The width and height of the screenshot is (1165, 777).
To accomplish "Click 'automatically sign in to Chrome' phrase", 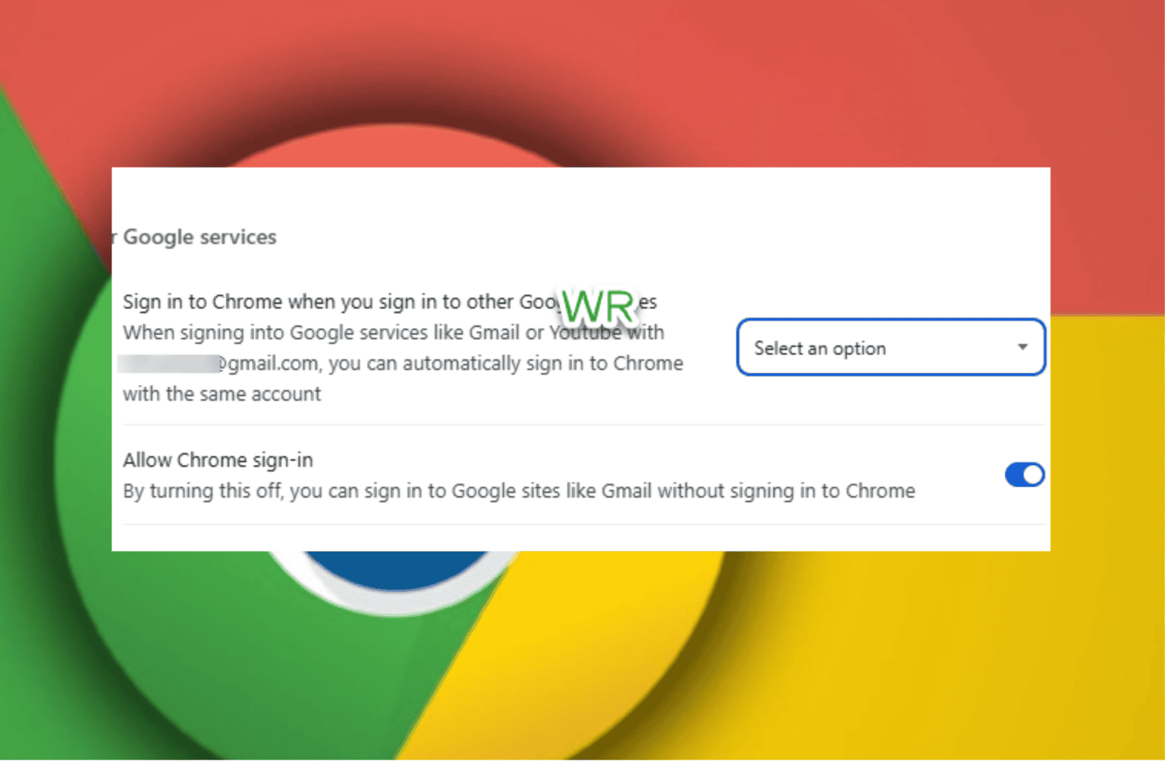I will tap(543, 363).
